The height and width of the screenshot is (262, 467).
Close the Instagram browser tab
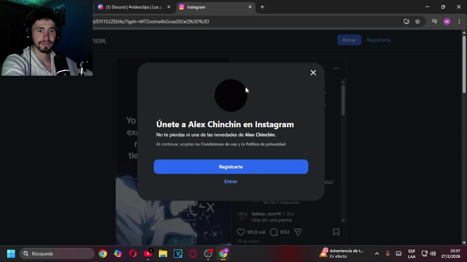pos(250,7)
